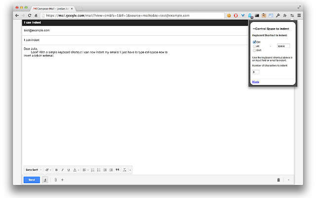Viewport: 316px width, 198px height.
Task: Attach a file with the paperclip icon
Action: (56, 180)
